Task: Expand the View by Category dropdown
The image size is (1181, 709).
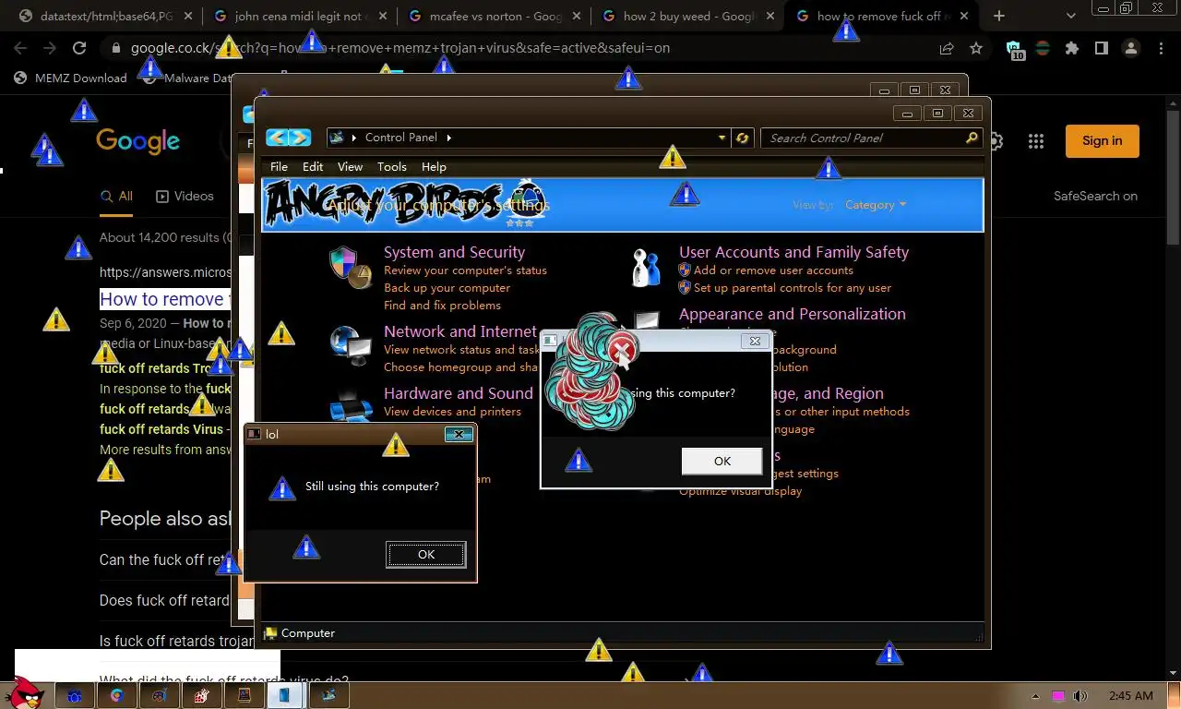Action: click(876, 205)
